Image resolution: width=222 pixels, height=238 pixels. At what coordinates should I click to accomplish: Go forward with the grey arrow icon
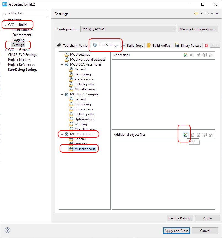pos(207,14)
